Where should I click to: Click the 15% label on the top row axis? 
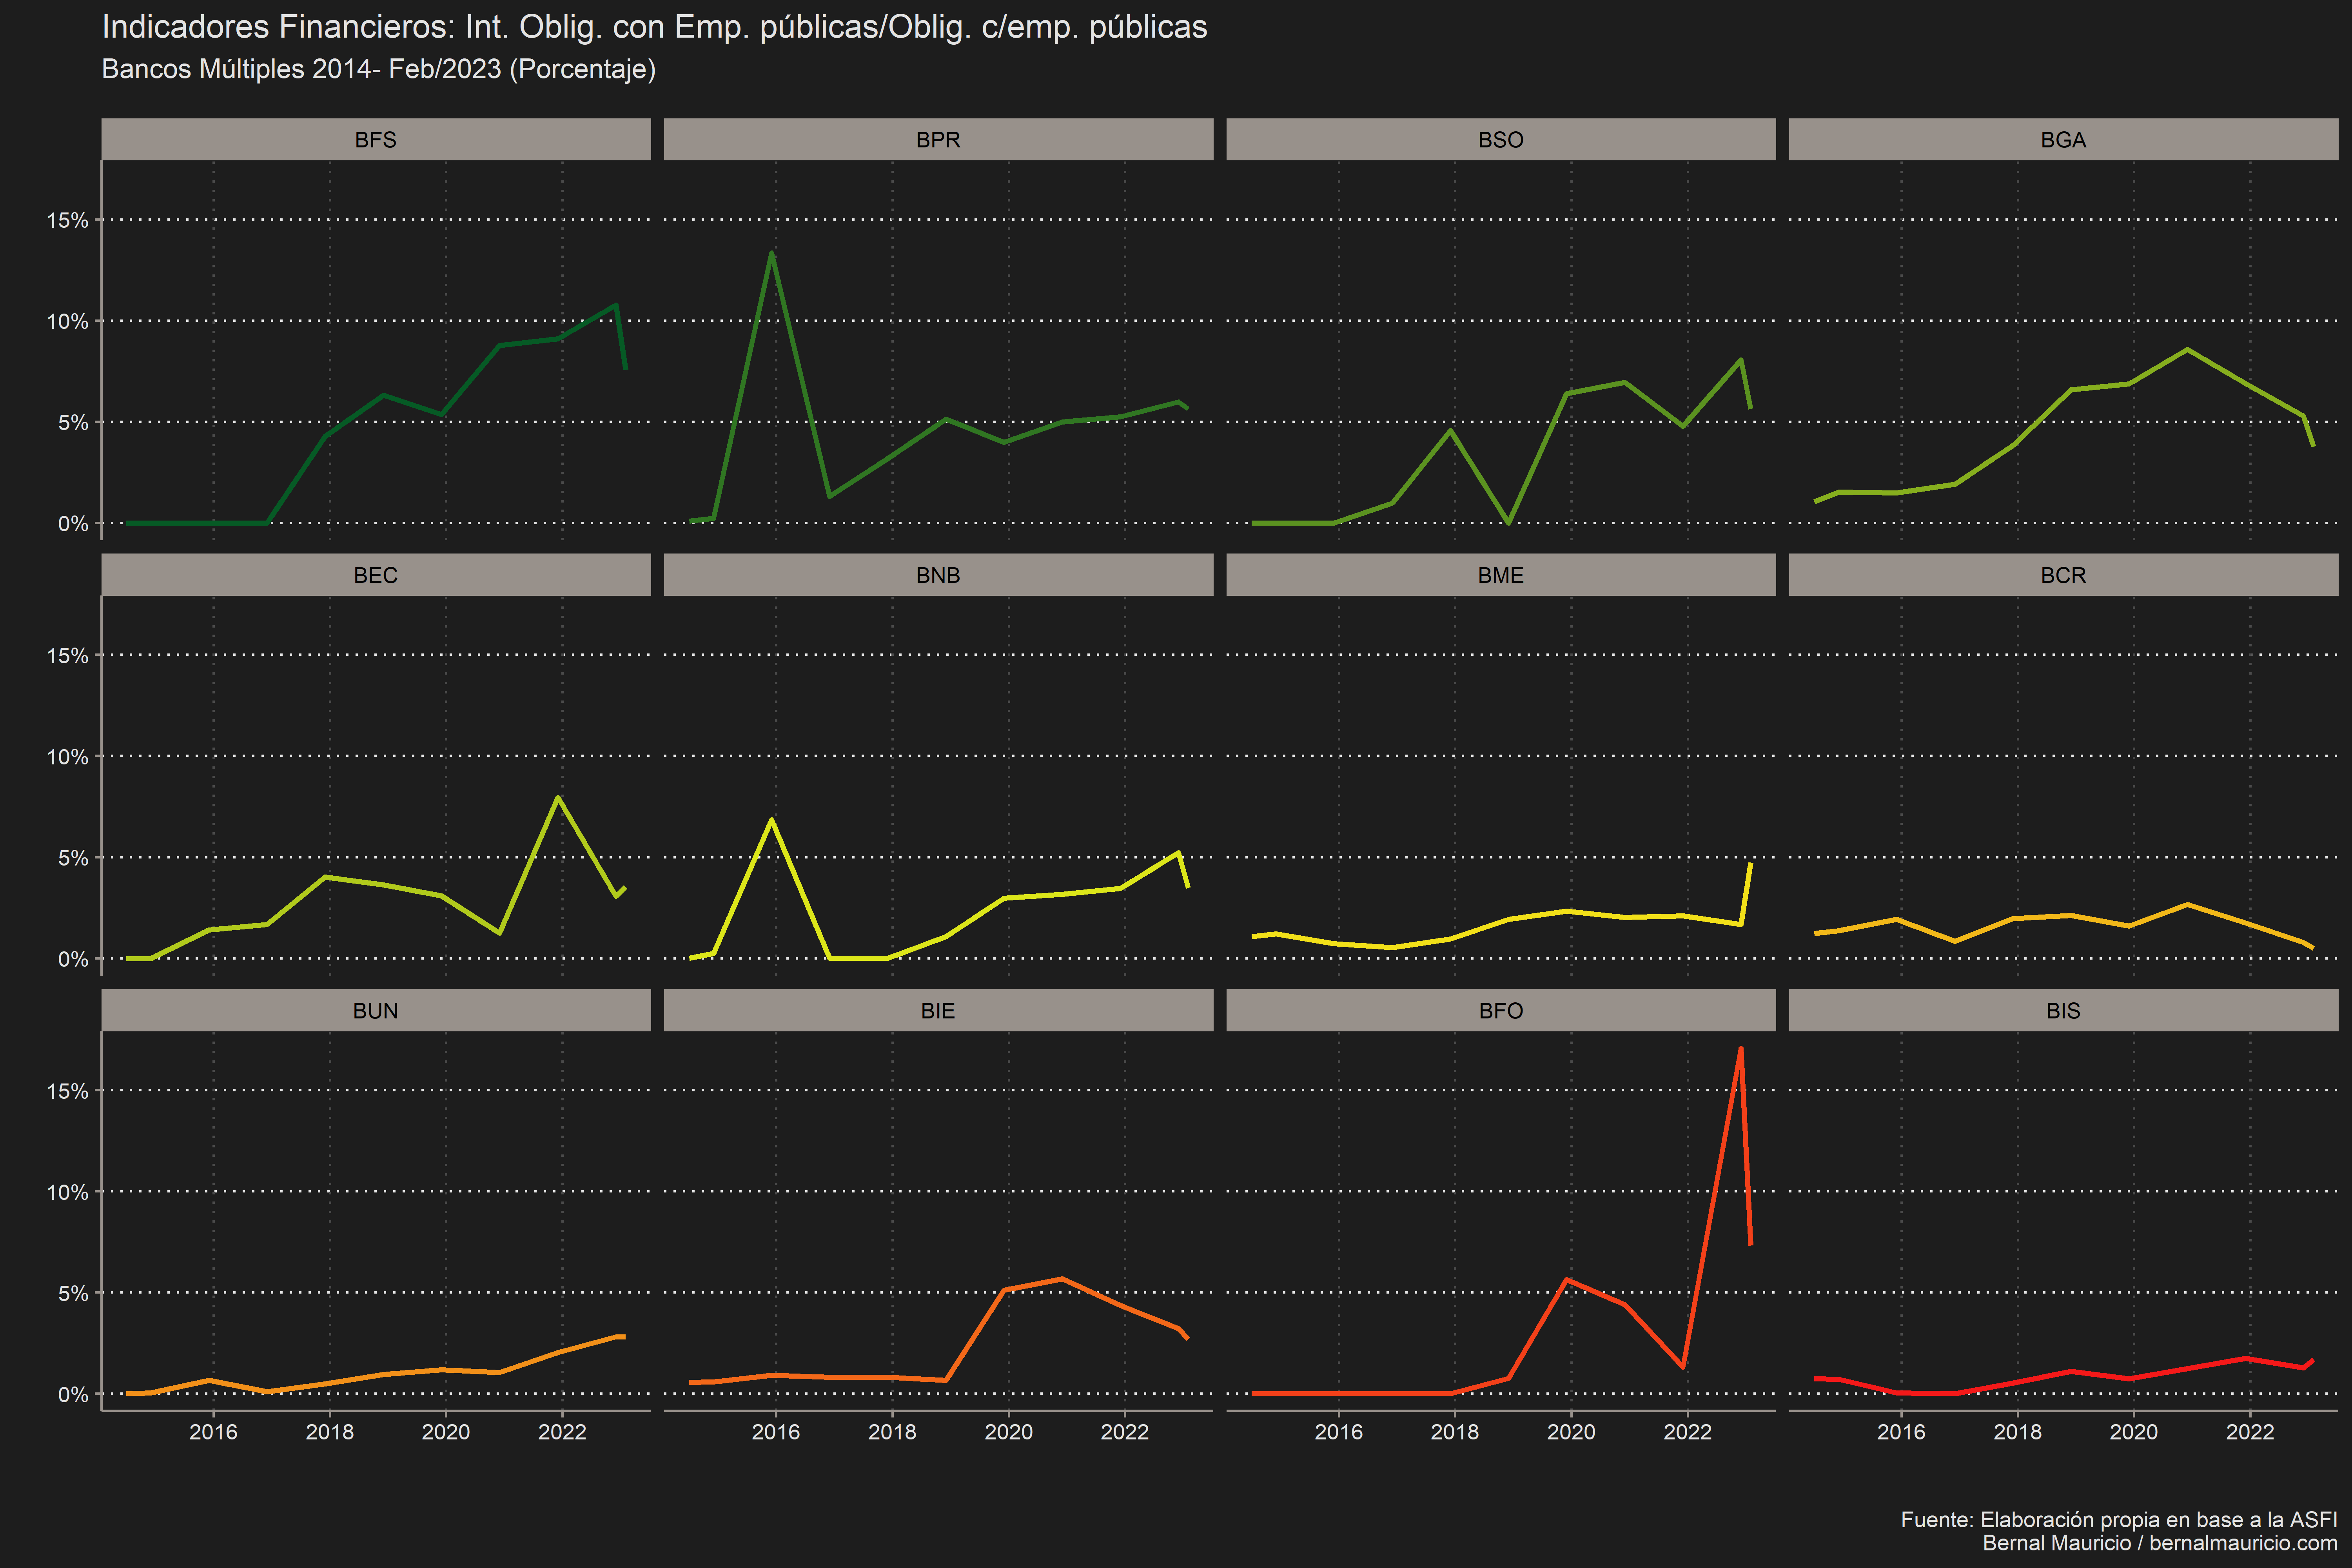click(68, 220)
